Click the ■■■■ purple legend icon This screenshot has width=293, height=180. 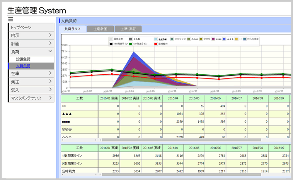(x=213, y=39)
